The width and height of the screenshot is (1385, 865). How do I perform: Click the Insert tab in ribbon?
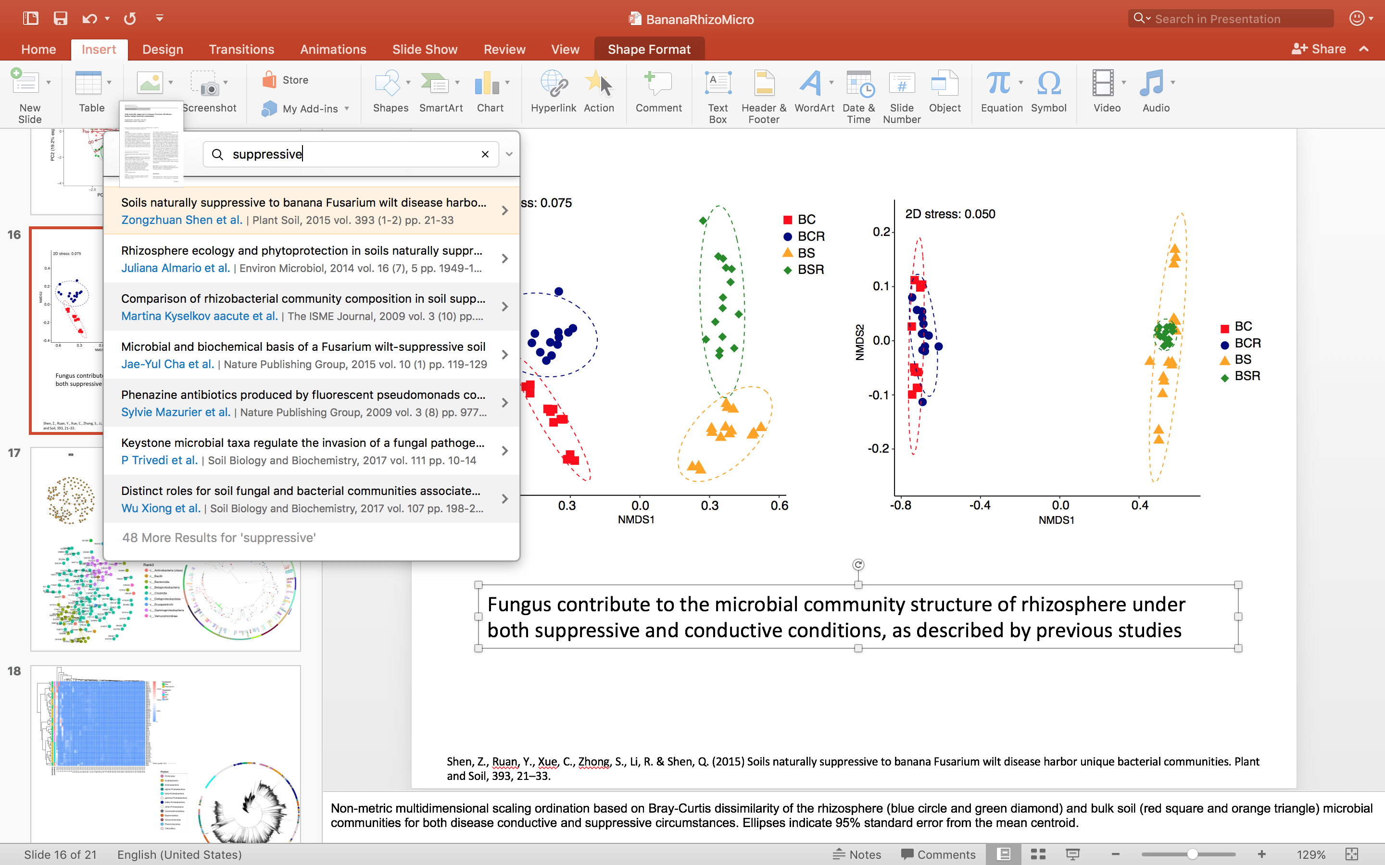point(97,48)
